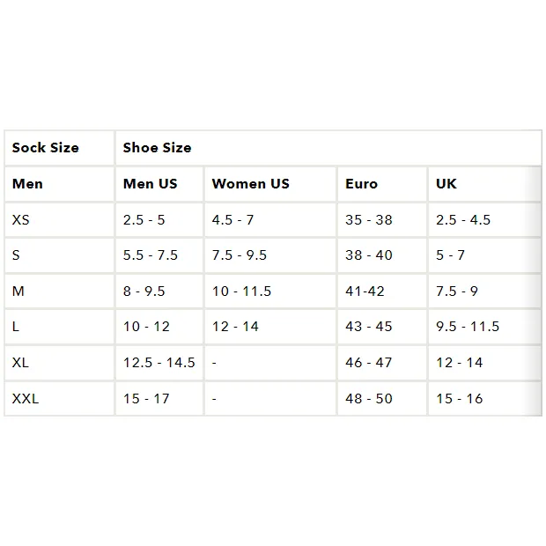Click the Euro value 35 - 38
The height and width of the screenshot is (546, 546).
pyautogui.click(x=369, y=220)
